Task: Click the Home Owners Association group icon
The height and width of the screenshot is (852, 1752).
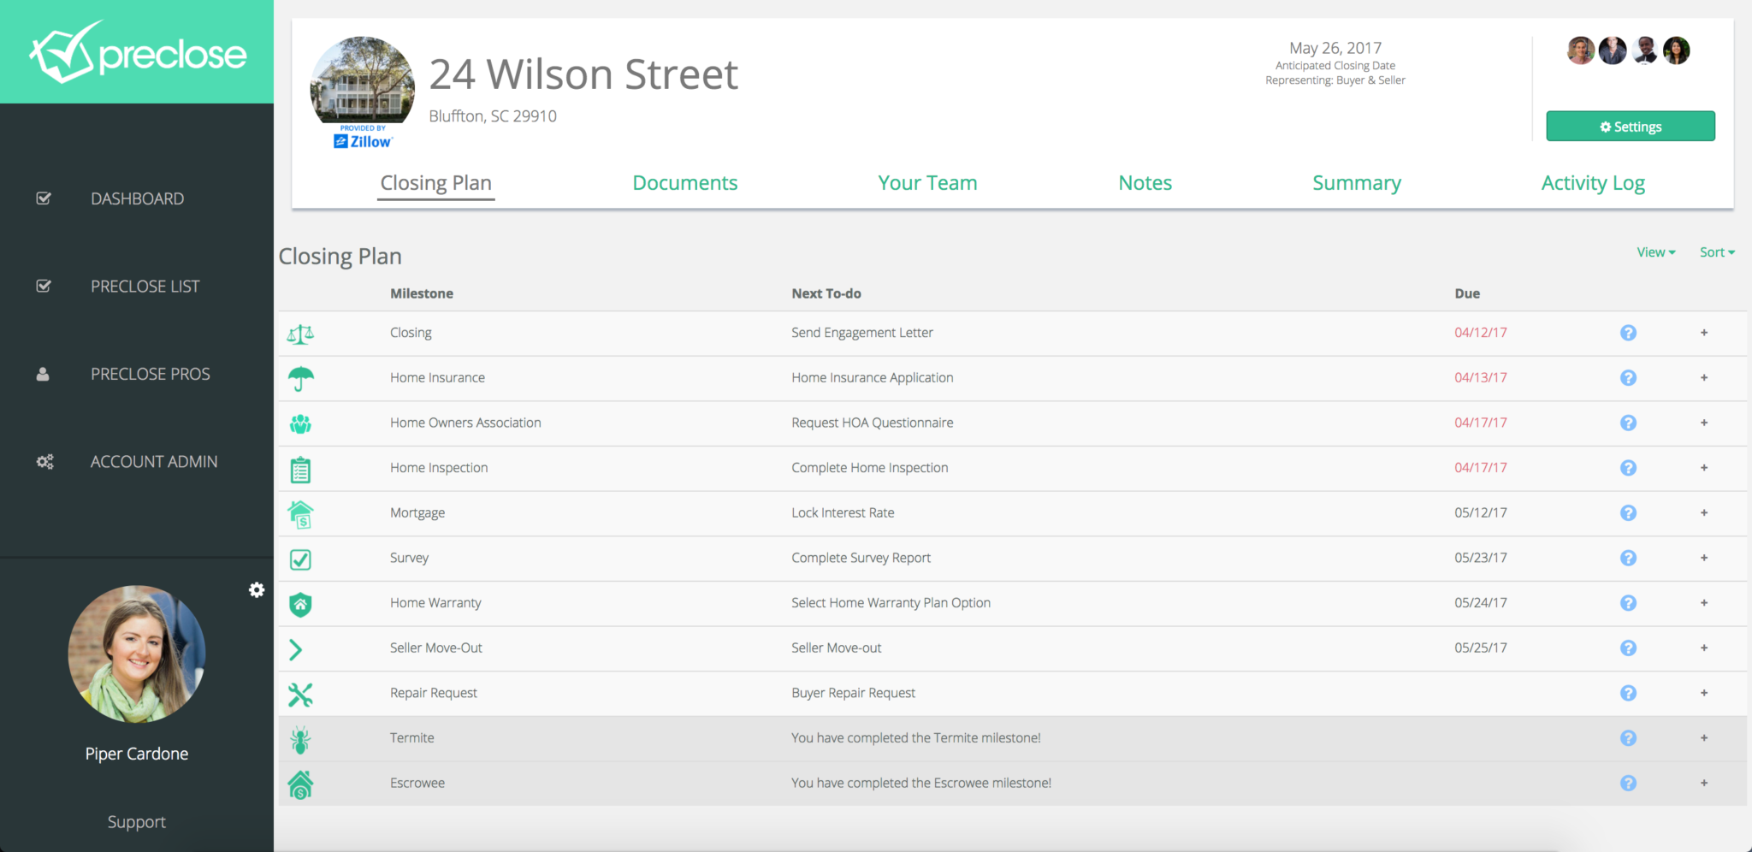Action: pyautogui.click(x=300, y=423)
